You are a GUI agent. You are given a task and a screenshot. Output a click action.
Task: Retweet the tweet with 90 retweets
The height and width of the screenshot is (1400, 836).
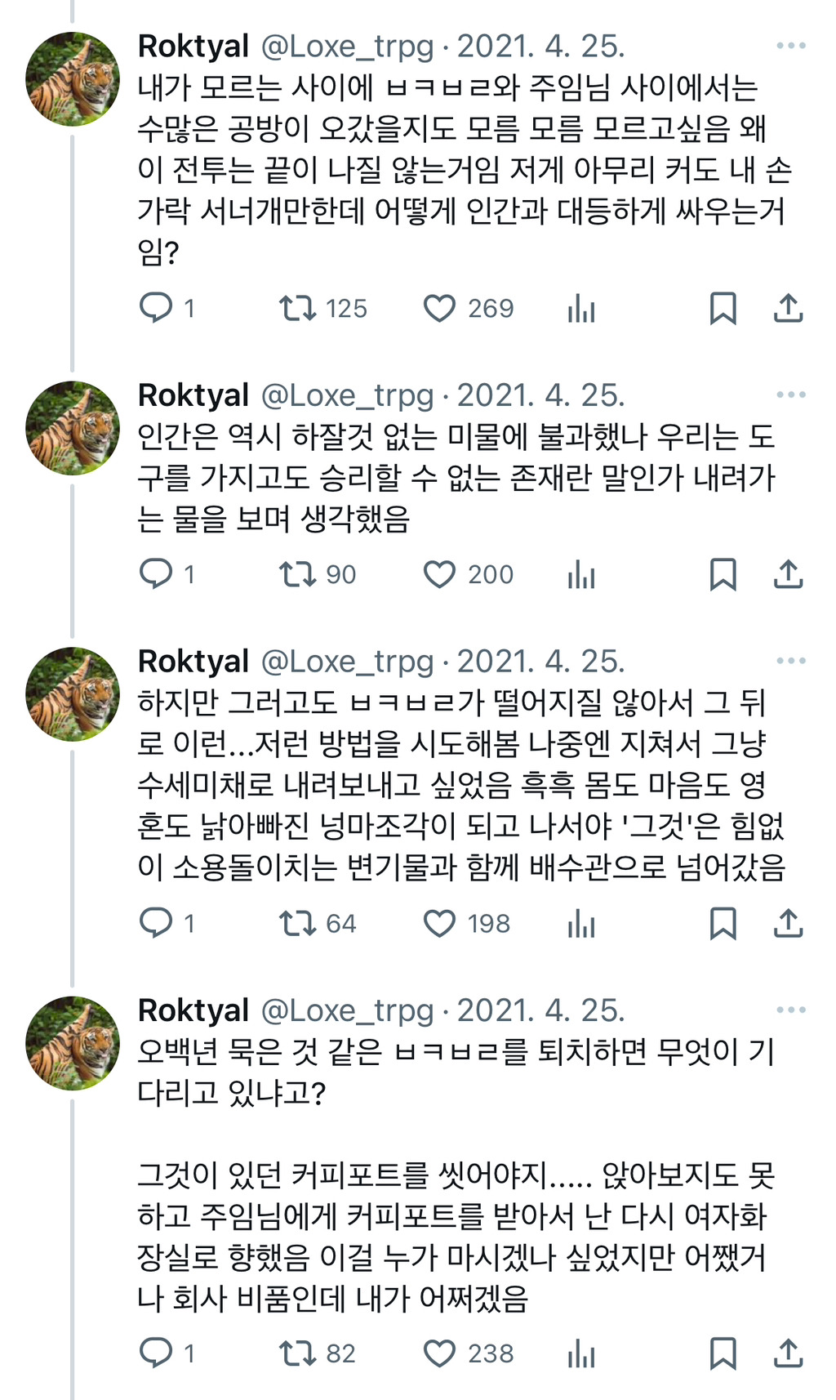pyautogui.click(x=297, y=574)
